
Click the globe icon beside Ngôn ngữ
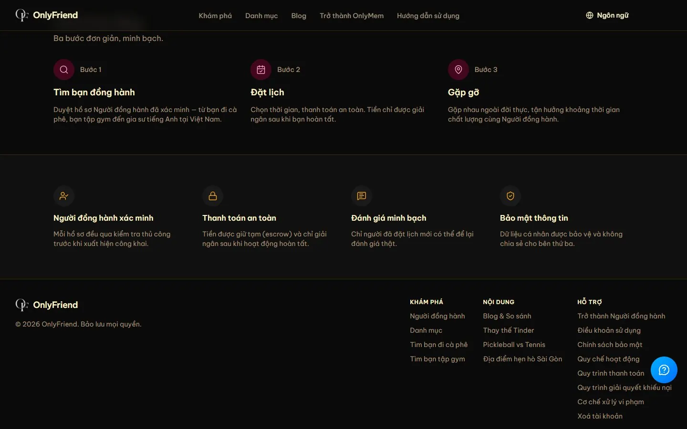click(x=590, y=15)
